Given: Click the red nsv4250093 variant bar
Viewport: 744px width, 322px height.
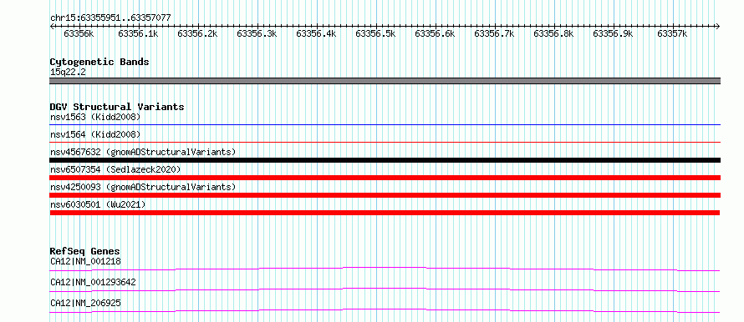Looking at the screenshot, I should pyautogui.click(x=385, y=195).
